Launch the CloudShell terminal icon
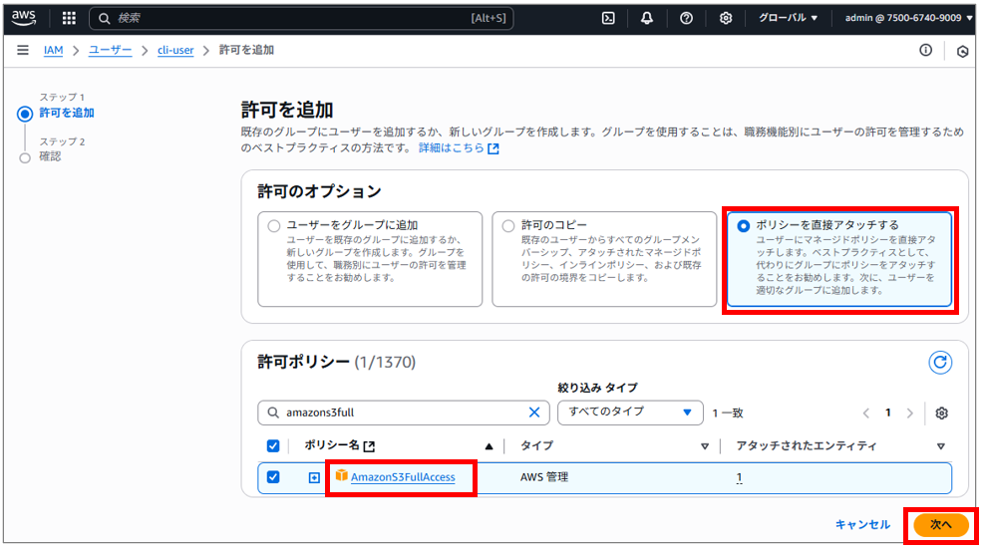 tap(608, 18)
